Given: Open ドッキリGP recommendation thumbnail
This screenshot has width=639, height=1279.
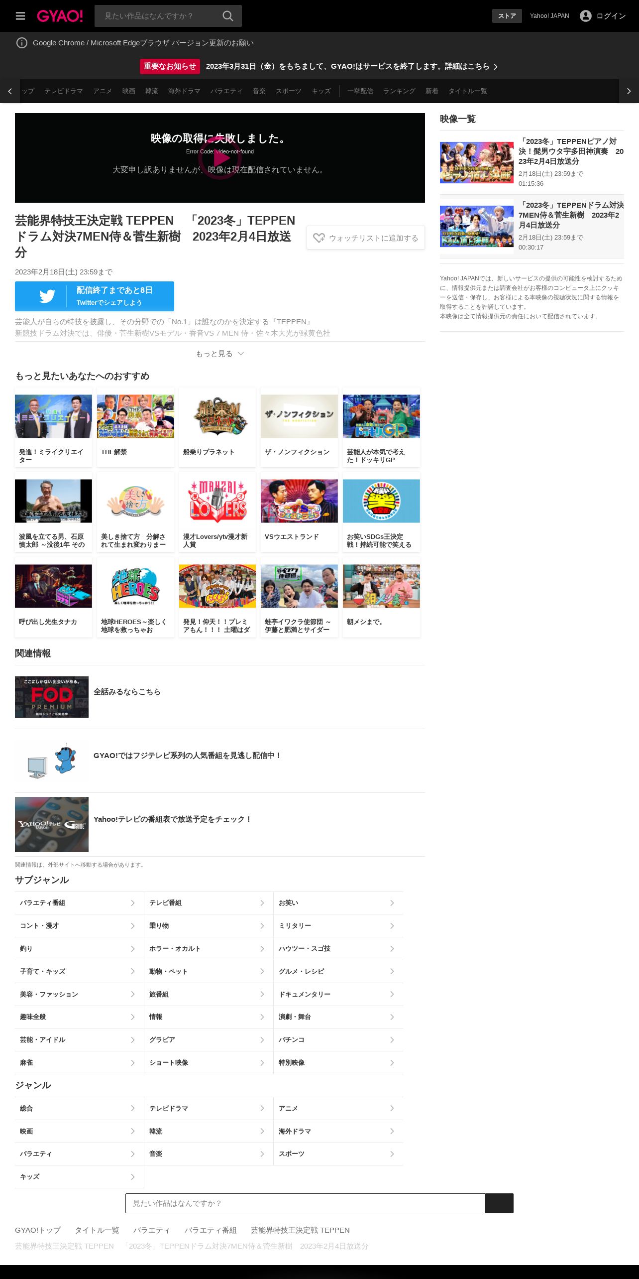Looking at the screenshot, I should pyautogui.click(x=381, y=416).
